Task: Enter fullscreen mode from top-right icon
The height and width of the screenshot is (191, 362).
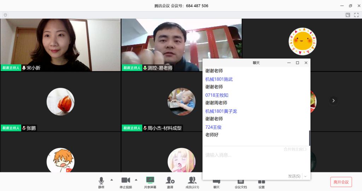Action: tap(356, 15)
